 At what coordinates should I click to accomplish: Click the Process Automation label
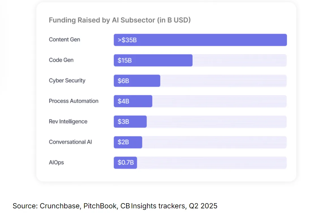pyautogui.click(x=74, y=101)
